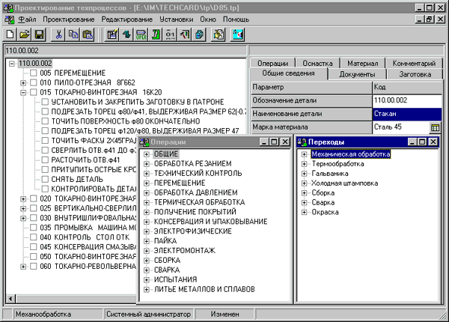Viewport: 449px width, 322px height.
Task: Expand the Термообработка node in Переходы
Action: [x=304, y=164]
